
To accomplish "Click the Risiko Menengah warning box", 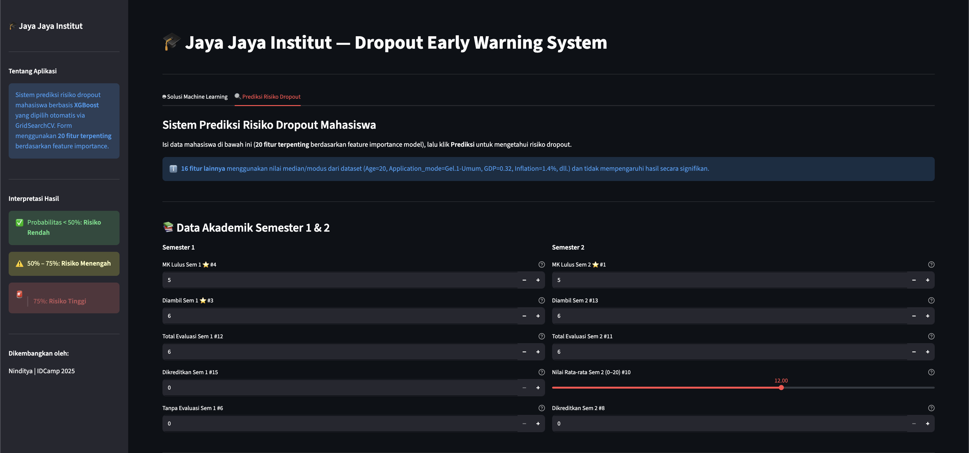I will point(64,264).
